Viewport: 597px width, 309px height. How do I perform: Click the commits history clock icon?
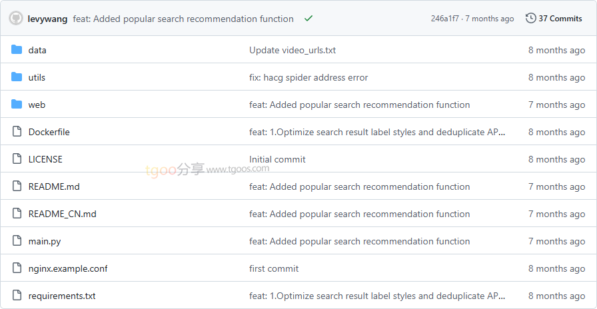[x=530, y=19]
